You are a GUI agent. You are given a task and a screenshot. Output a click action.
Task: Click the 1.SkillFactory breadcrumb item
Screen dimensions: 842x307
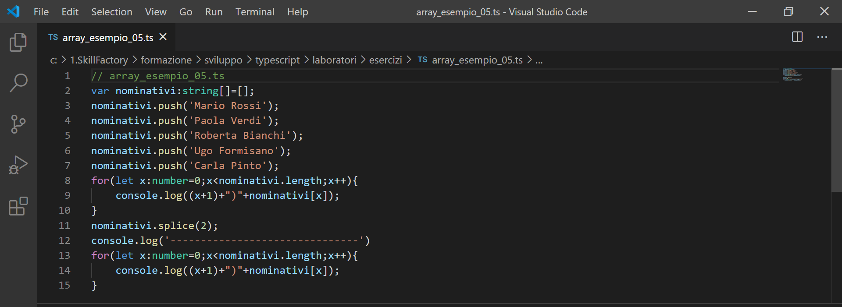tap(99, 60)
